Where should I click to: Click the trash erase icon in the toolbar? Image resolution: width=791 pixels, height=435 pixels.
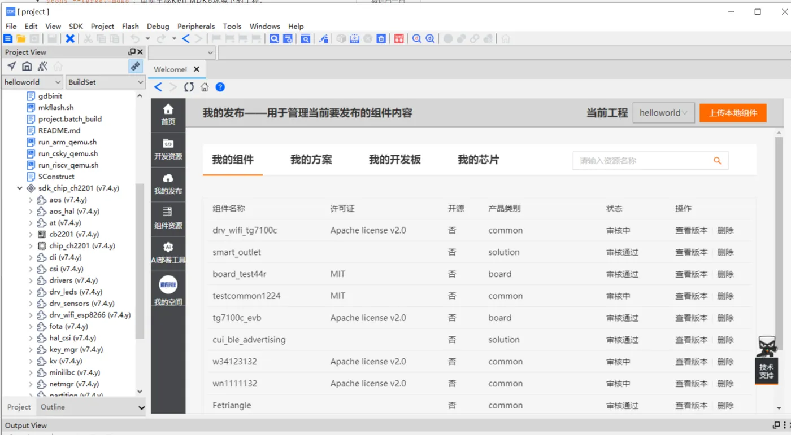381,39
